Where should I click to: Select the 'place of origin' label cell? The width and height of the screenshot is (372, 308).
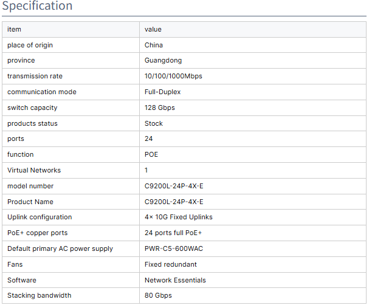pos(30,45)
